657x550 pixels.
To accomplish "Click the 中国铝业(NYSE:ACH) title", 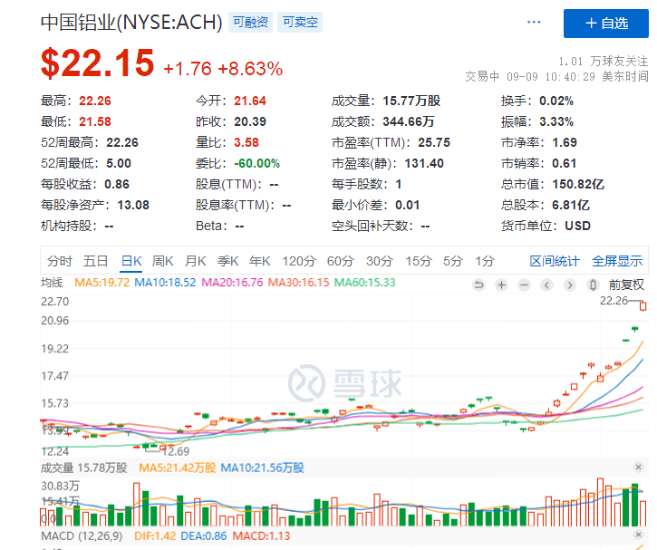I will [x=131, y=23].
